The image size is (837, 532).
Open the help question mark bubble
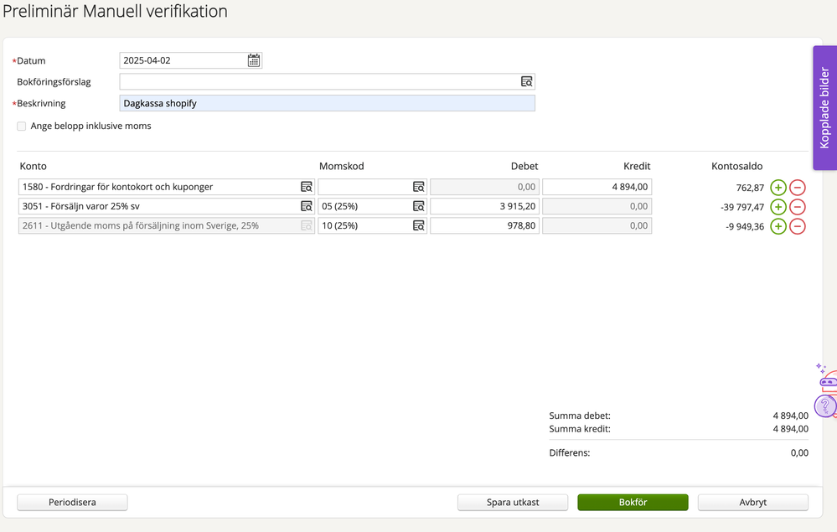825,406
